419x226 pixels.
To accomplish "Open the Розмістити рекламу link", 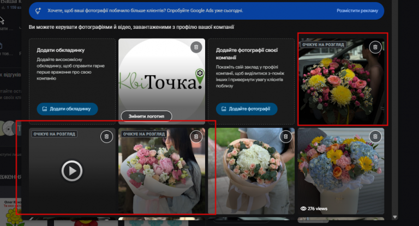I will click(x=357, y=11).
